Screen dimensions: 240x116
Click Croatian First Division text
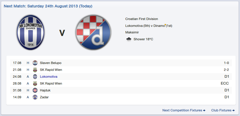(x=142, y=19)
